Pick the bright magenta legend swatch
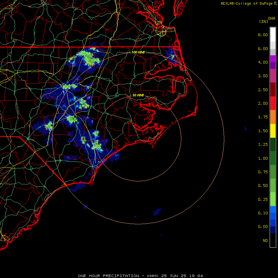The height and width of the screenshot is (278, 278). 273,59
